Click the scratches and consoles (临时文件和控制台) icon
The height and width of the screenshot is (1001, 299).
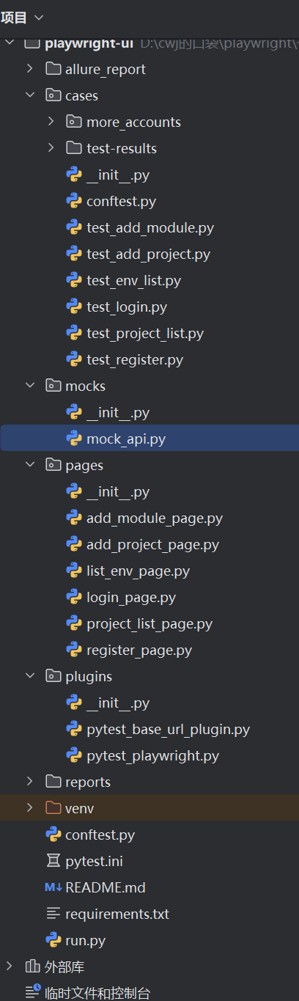click(32, 993)
